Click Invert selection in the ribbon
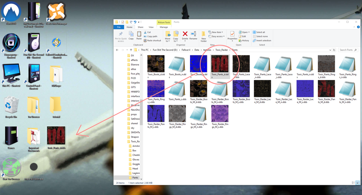Screen dimensions: 362x195 tap(262, 41)
